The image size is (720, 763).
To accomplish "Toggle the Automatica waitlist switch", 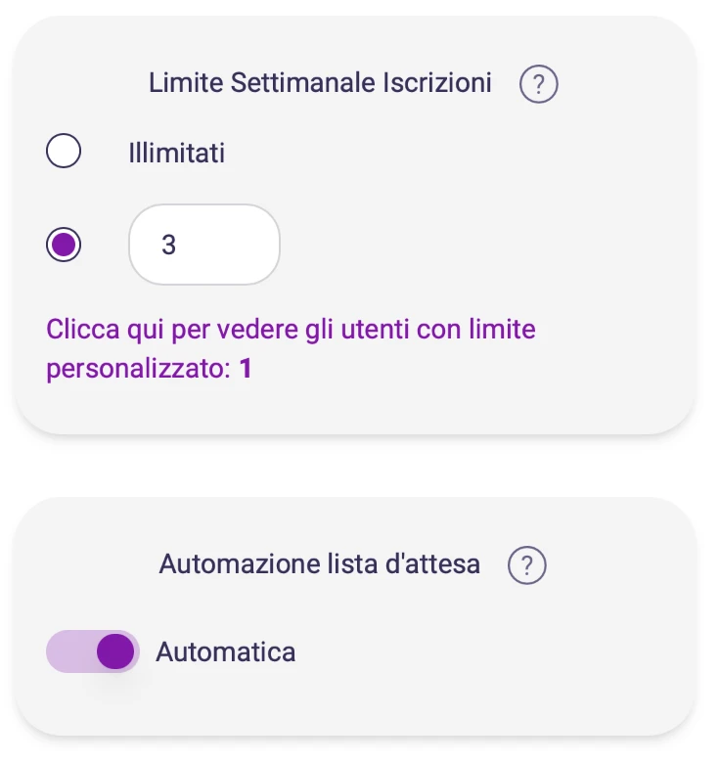I will click(93, 651).
